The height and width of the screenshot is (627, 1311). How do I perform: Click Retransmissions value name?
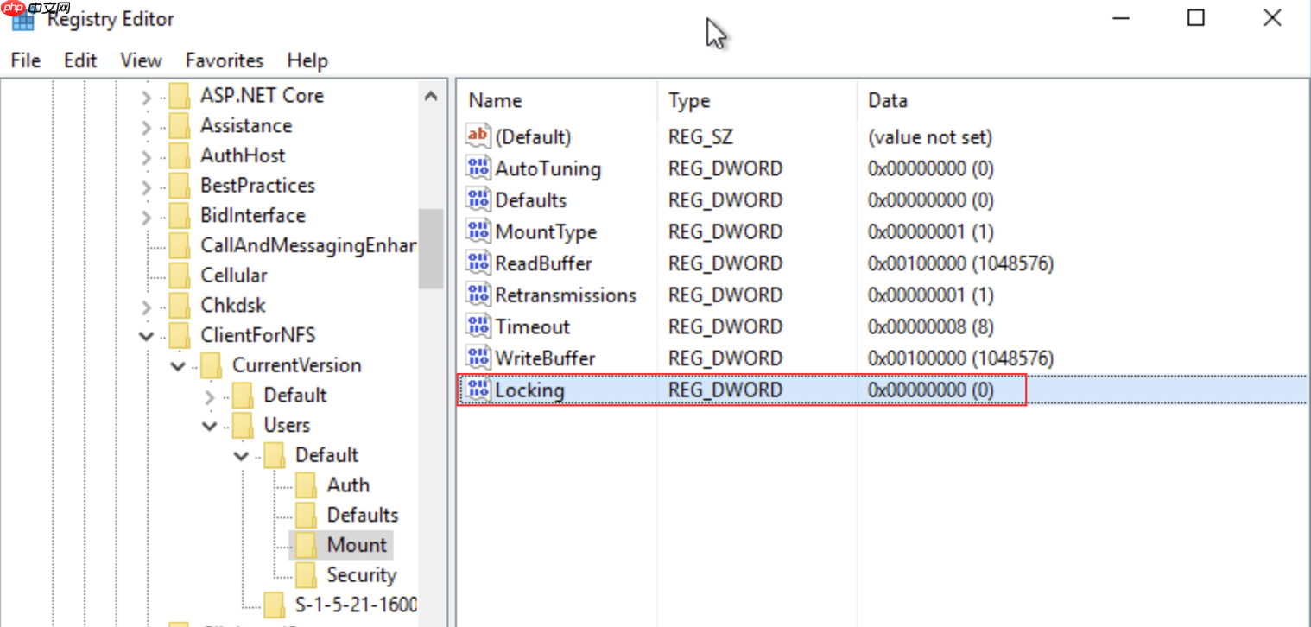(566, 295)
